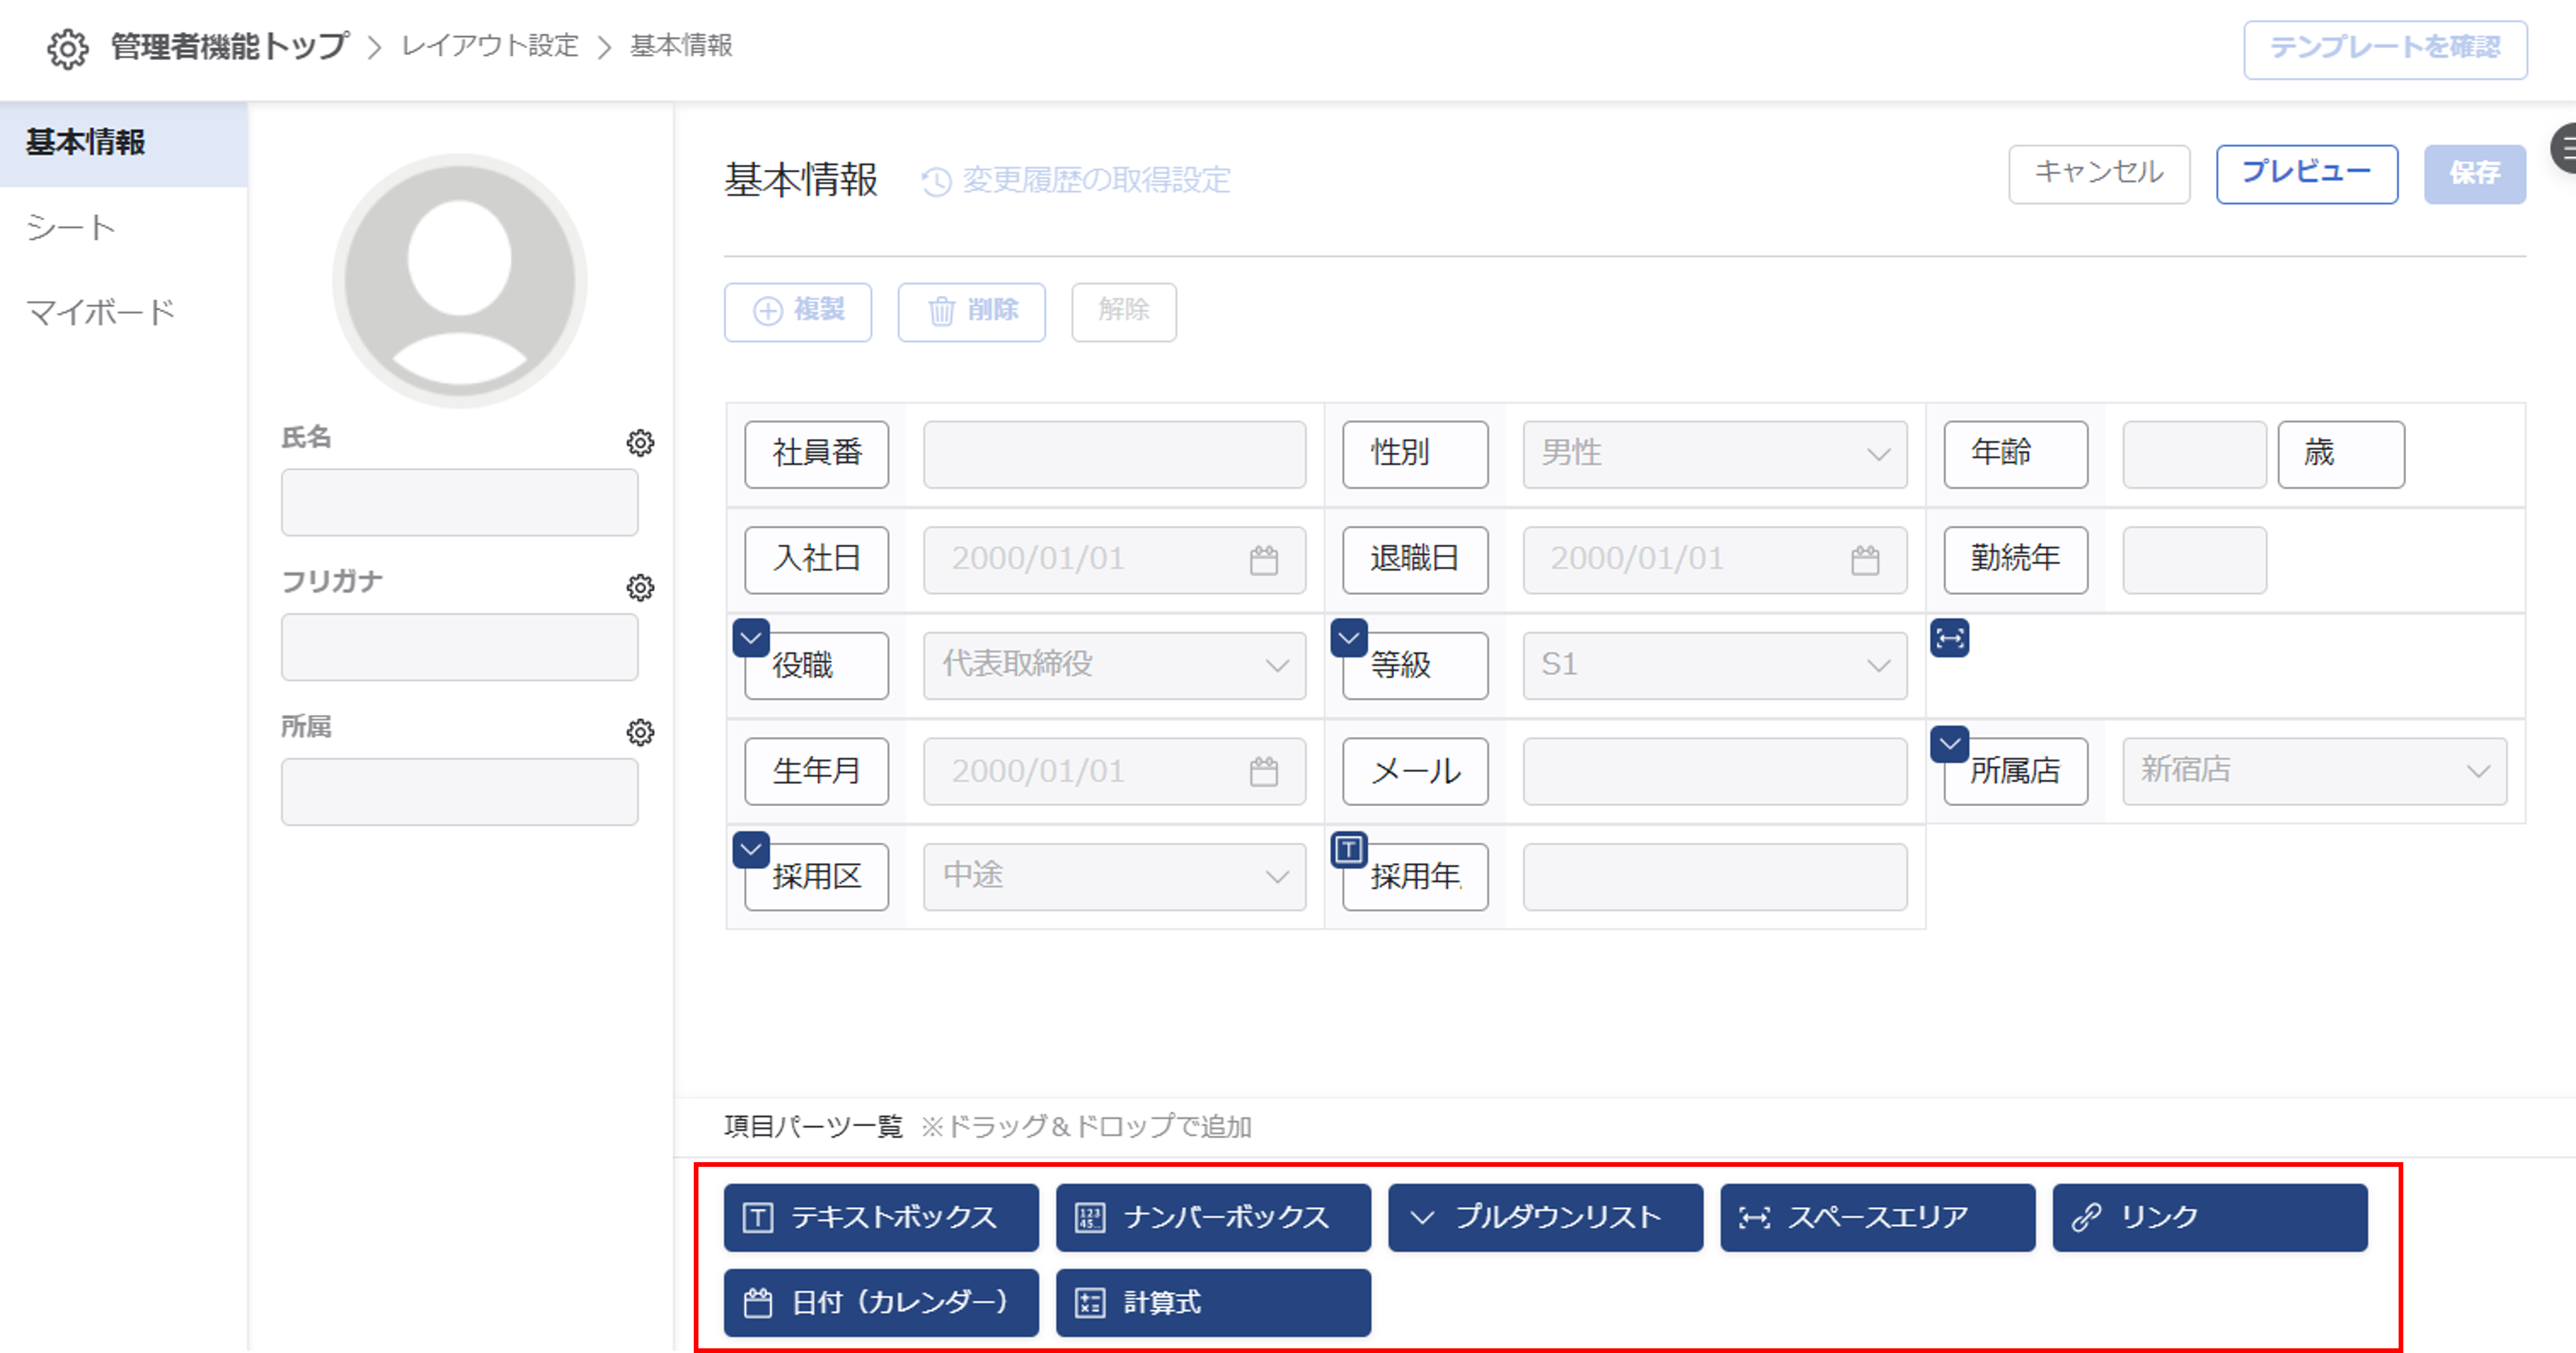Expand the 役職 dropdown showing 代表取締役
The height and width of the screenshot is (1353, 2576).
(1114, 665)
